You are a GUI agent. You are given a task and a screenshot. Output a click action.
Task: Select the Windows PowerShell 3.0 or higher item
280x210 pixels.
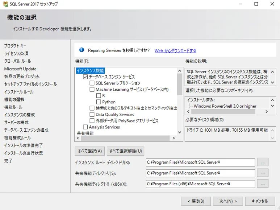point(225,106)
